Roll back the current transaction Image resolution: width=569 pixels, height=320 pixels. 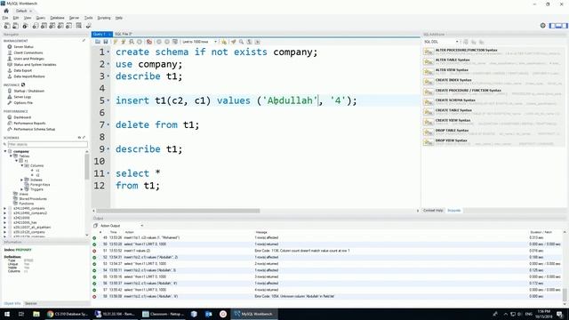tap(167, 42)
